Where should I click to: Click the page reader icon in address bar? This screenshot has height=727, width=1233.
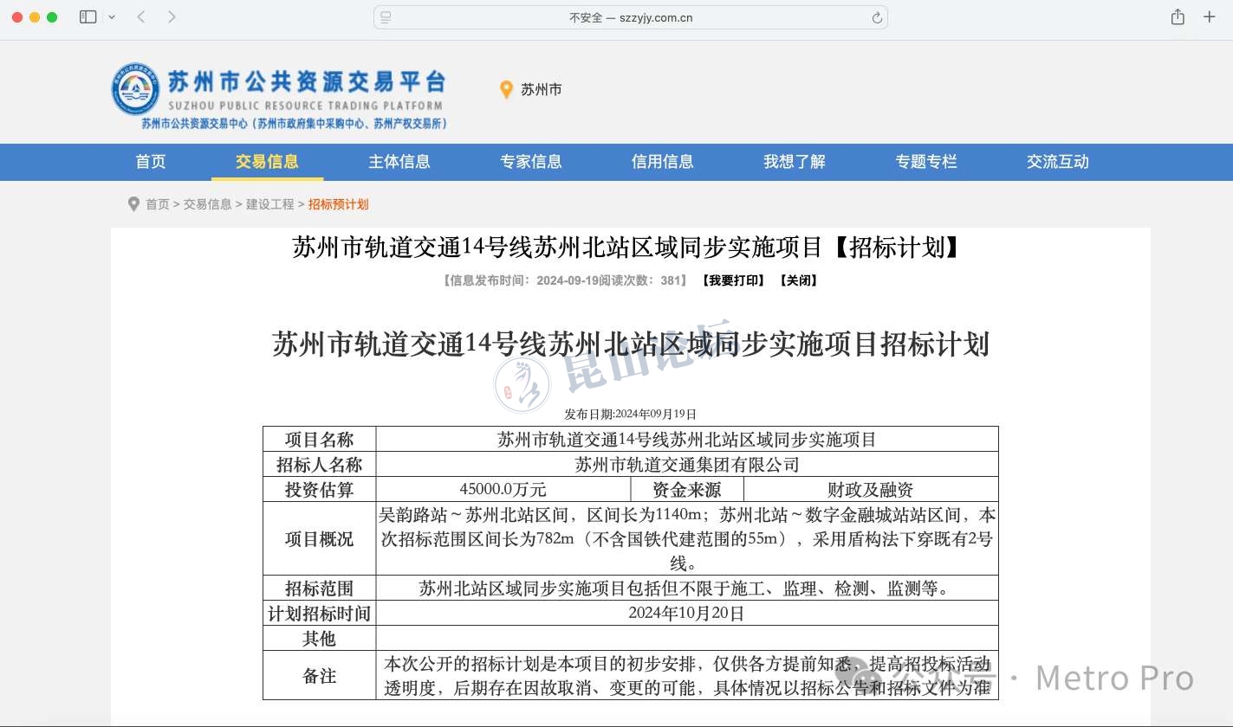tap(386, 17)
